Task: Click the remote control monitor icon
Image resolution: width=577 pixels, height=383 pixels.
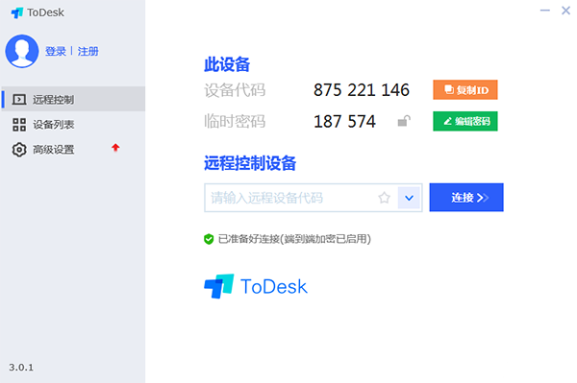Action: (x=19, y=100)
